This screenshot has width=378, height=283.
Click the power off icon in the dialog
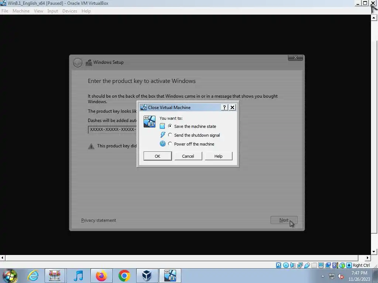162,144
